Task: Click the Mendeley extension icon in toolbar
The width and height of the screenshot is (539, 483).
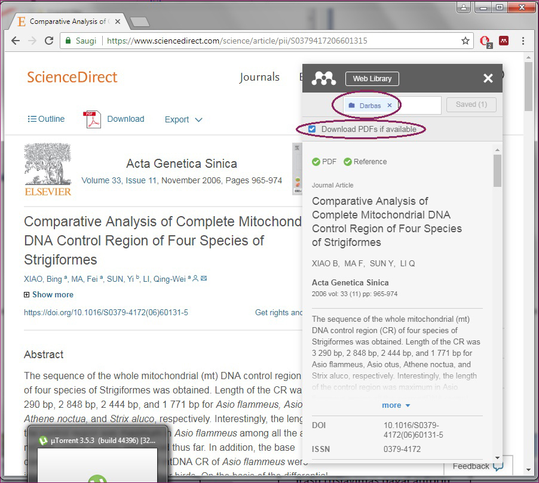Action: pyautogui.click(x=504, y=41)
